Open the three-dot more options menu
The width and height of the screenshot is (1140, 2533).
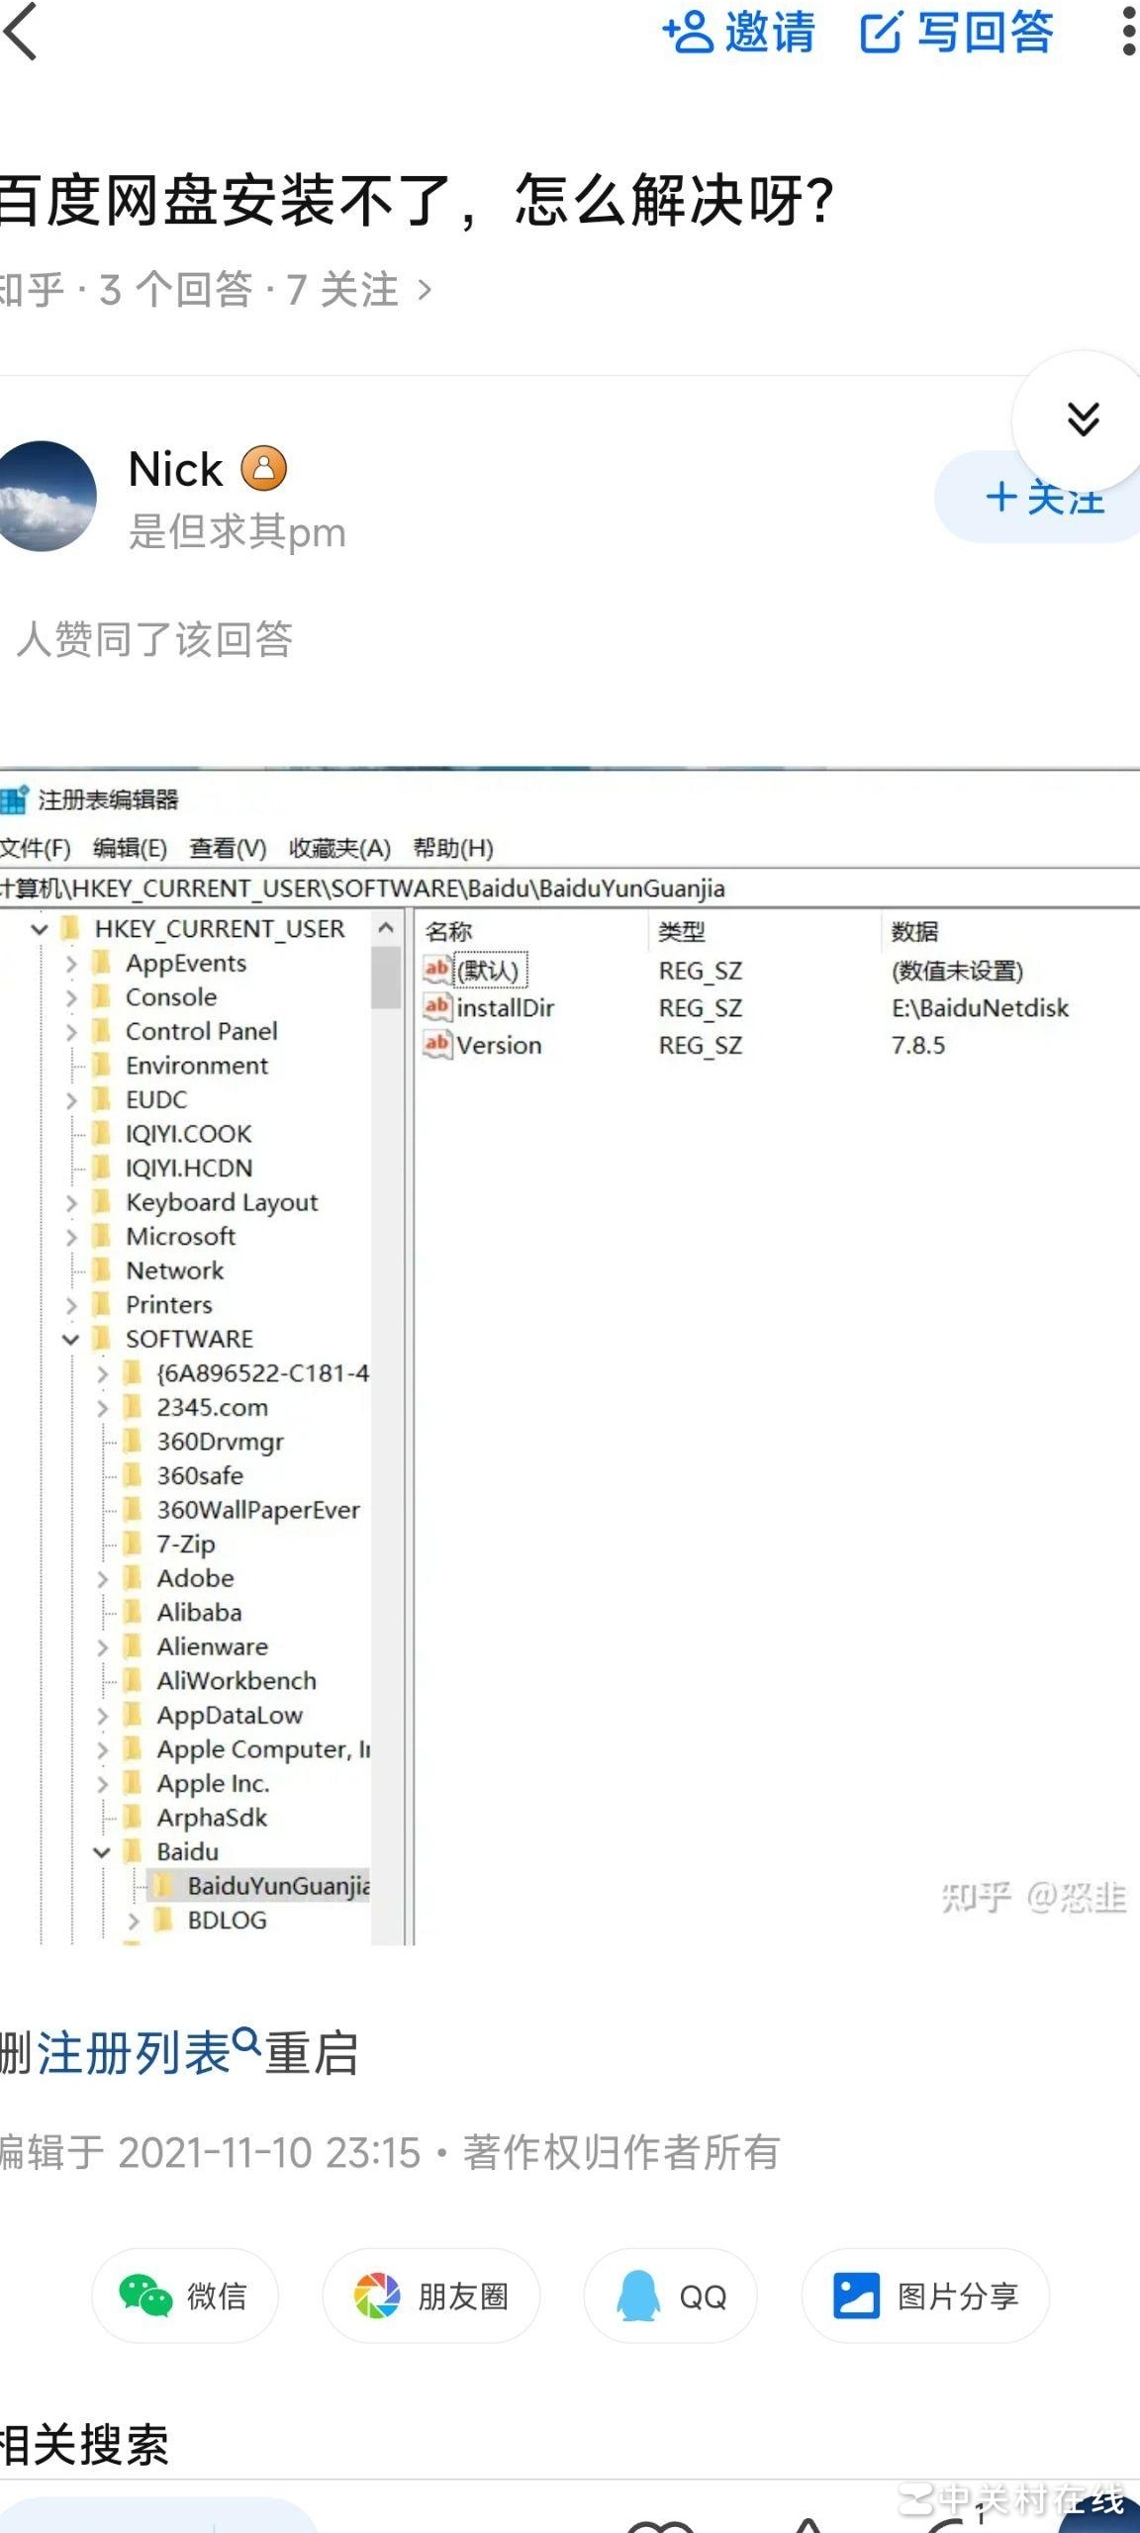coord(1128,32)
